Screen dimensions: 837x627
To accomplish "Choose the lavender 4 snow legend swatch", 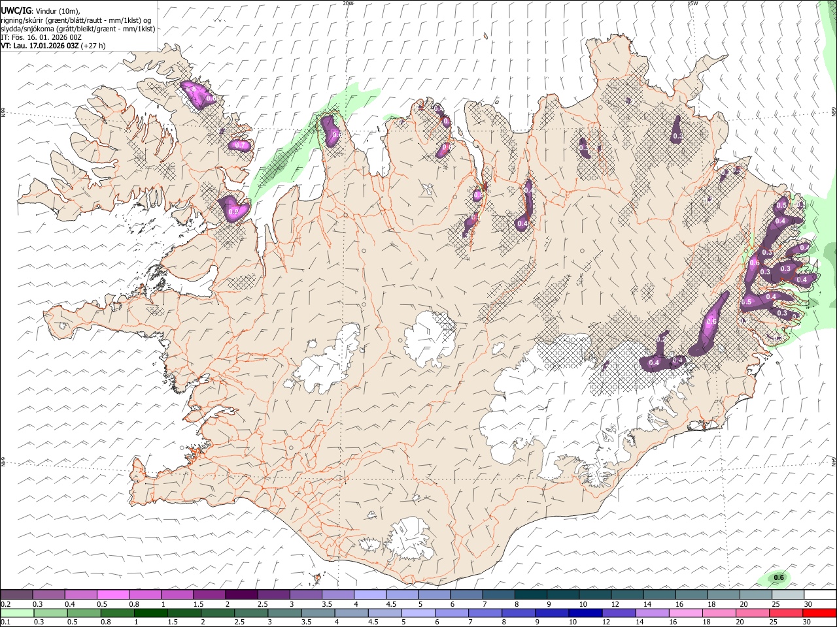I will (x=370, y=595).
